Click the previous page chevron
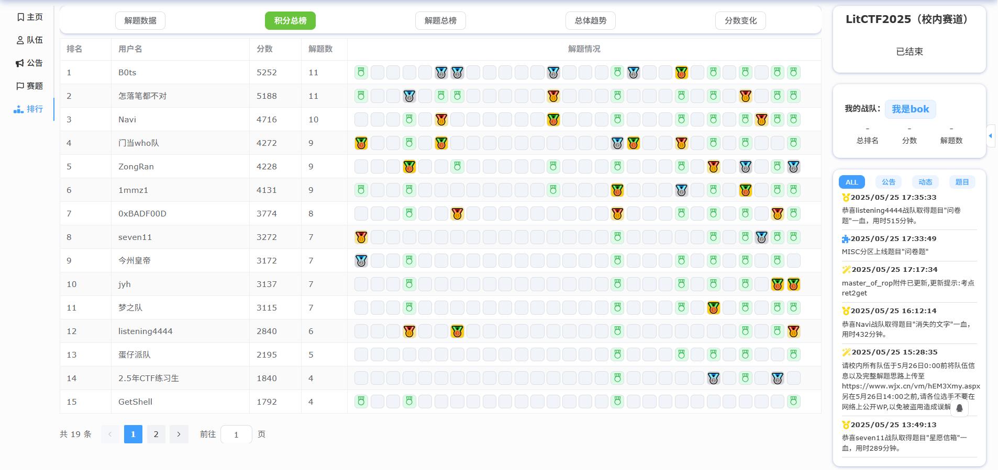 (110, 434)
